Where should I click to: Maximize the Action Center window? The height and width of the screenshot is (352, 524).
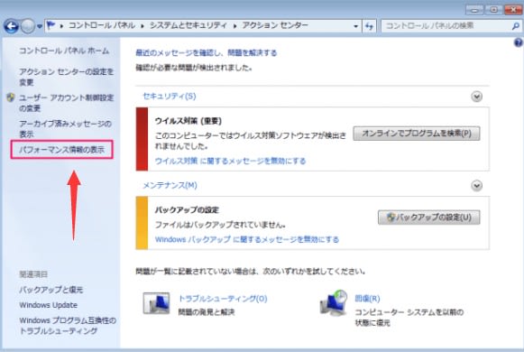pyautogui.click(x=494, y=10)
